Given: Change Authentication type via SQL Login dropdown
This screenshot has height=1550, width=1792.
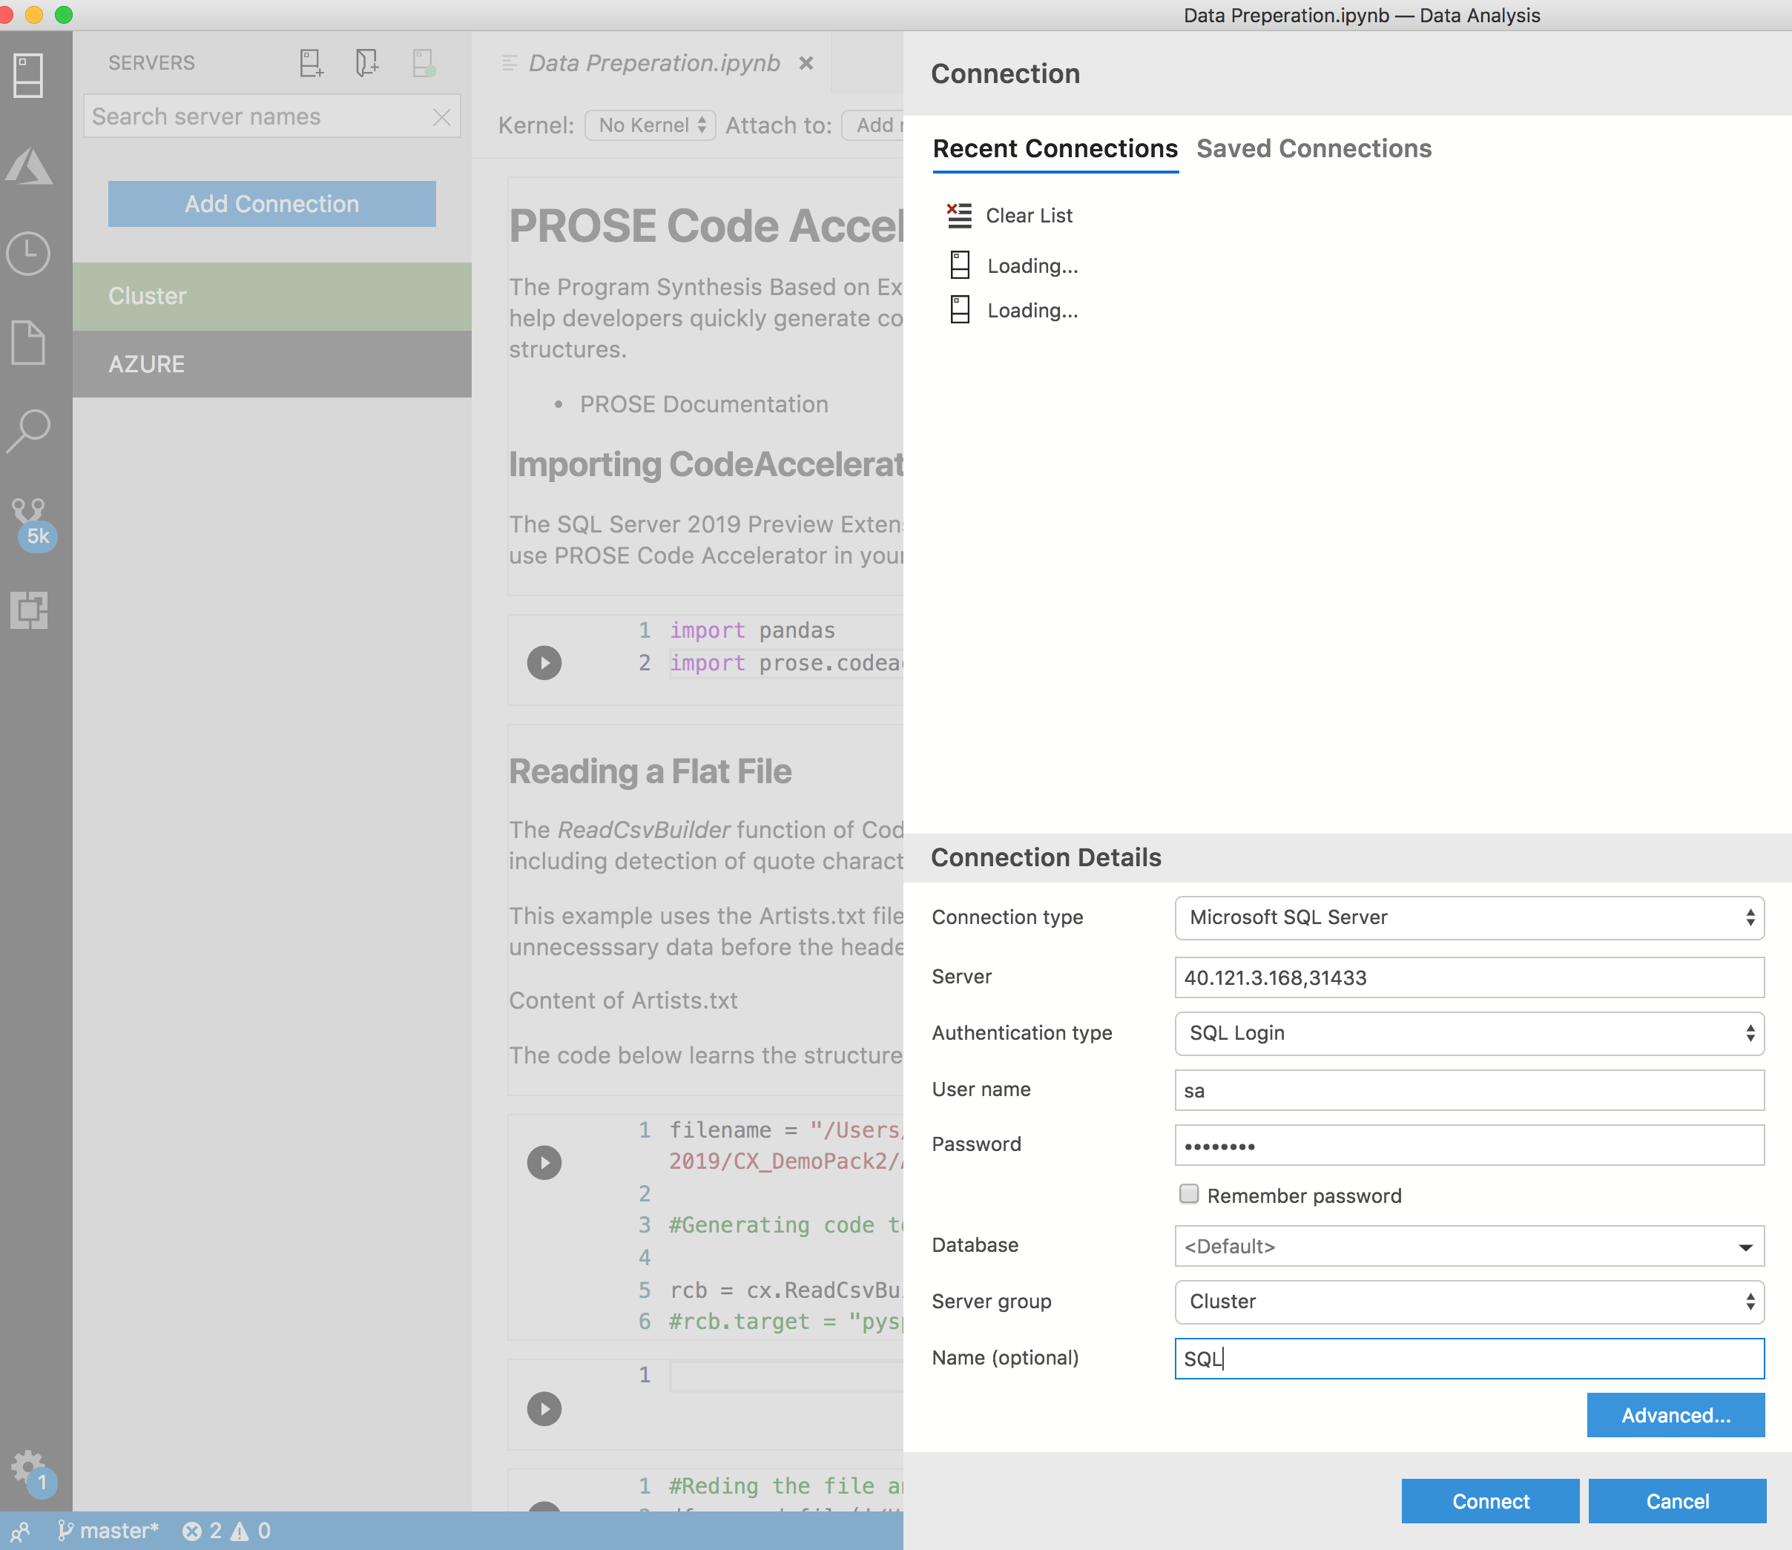Looking at the screenshot, I should (1469, 1033).
